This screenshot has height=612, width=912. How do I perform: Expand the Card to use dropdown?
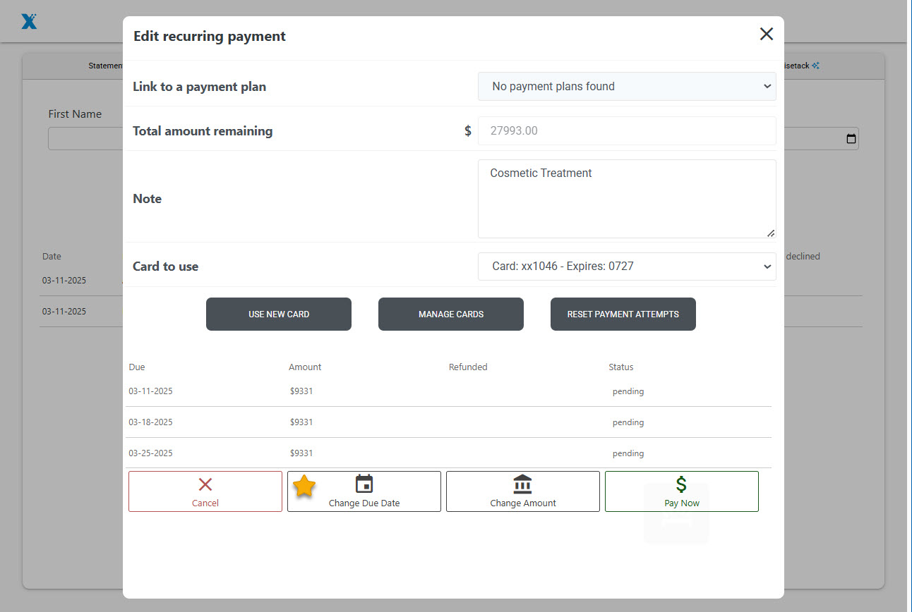point(626,267)
